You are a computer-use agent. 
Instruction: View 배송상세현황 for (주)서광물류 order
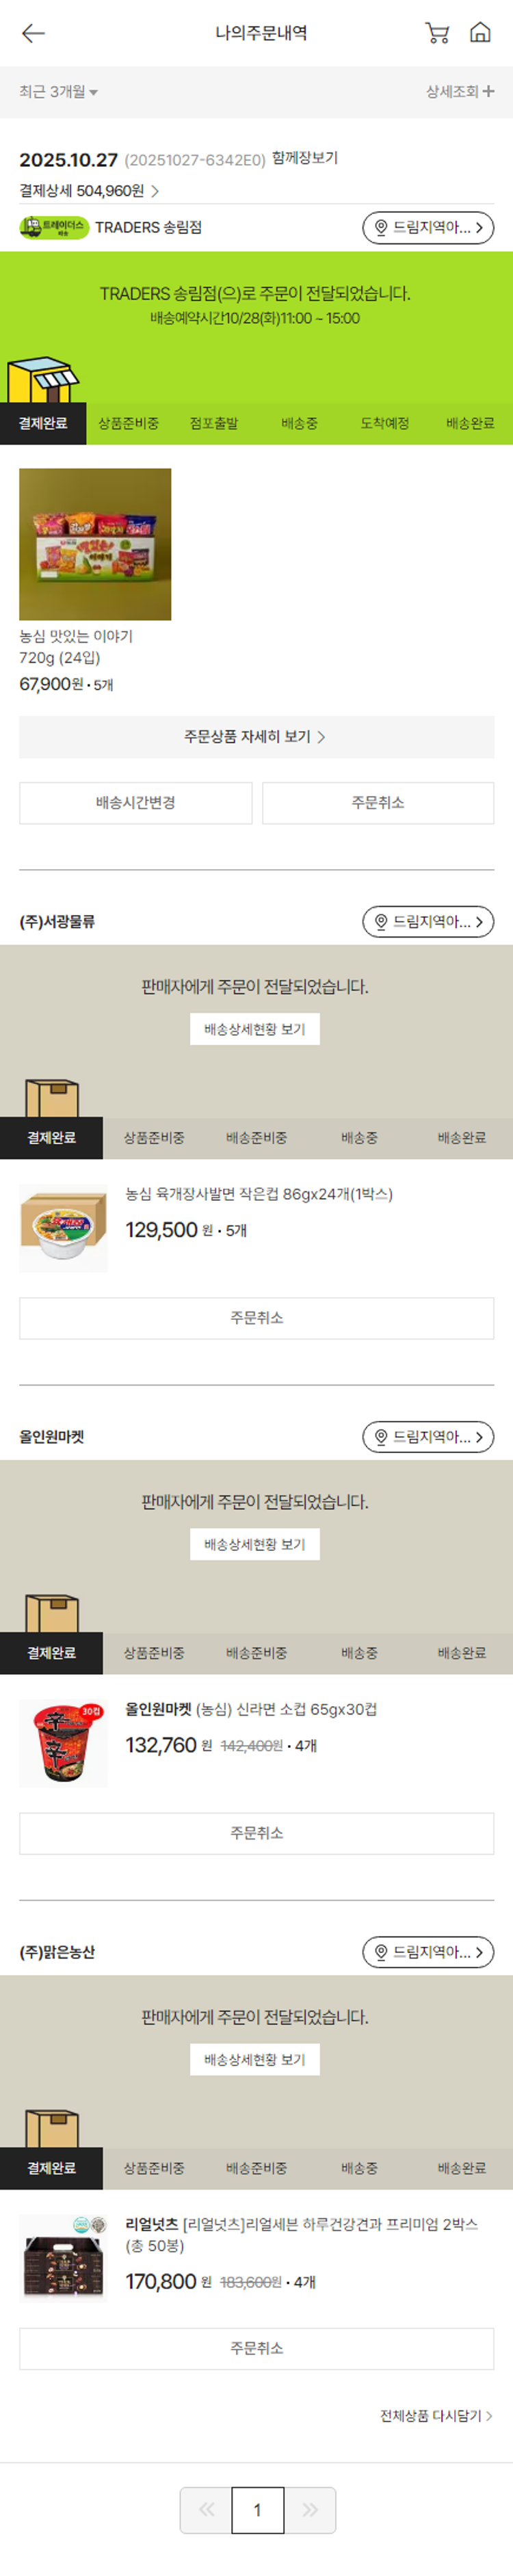click(255, 1029)
